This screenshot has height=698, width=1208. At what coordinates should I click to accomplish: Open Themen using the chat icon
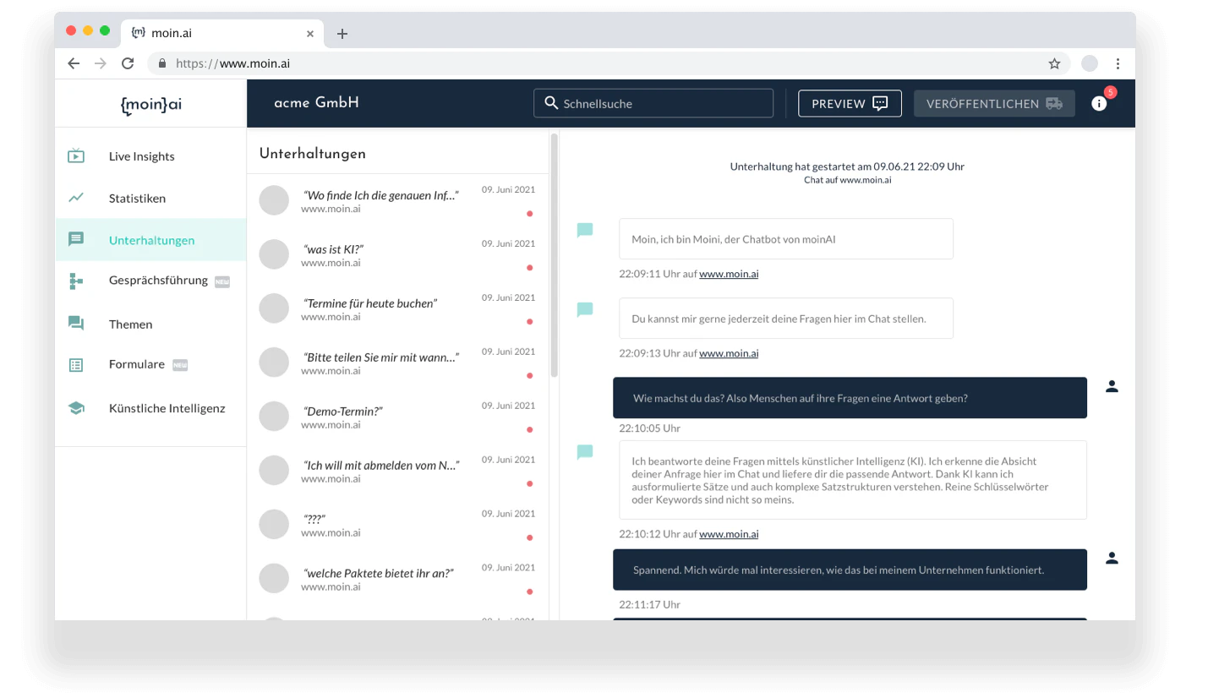pos(77,324)
